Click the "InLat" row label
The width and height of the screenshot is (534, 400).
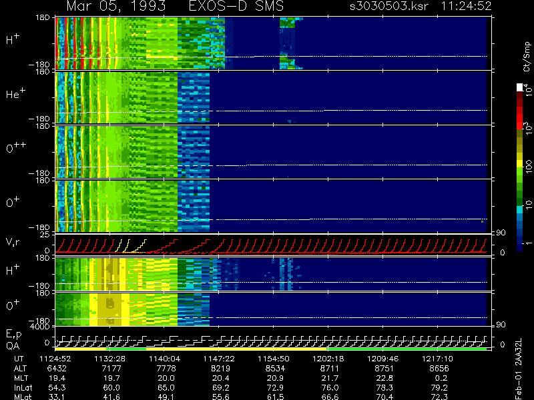23,387
